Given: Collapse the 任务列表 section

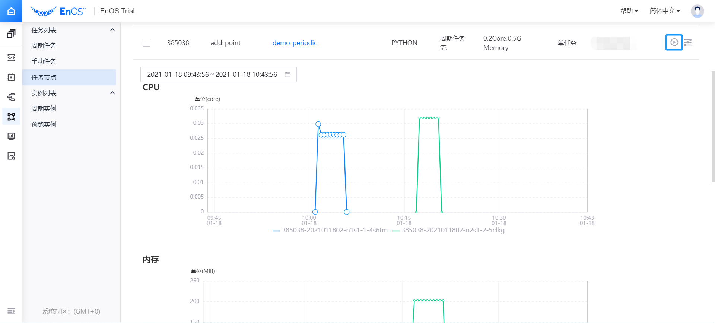Looking at the screenshot, I should (x=112, y=30).
